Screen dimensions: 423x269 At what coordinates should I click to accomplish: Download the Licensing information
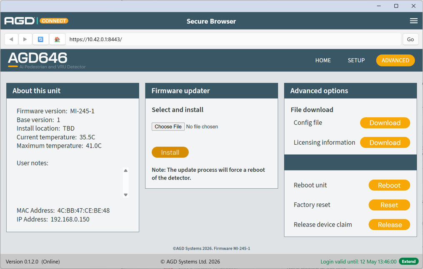tap(385, 143)
